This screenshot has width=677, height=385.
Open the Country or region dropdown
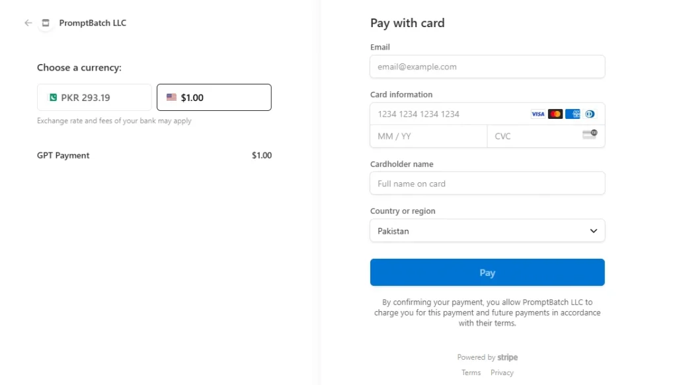pos(487,230)
